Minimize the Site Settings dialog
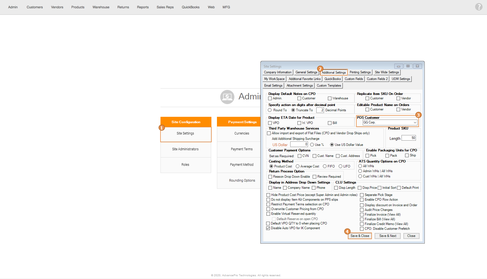487x279 pixels. 398,66
